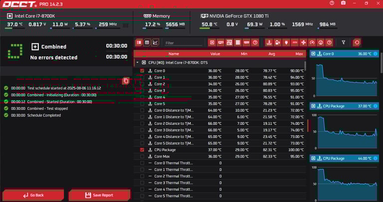Screen dimensions: 383x202
Task: Toggle the motherboard sensor filter icon
Action: [229, 42]
